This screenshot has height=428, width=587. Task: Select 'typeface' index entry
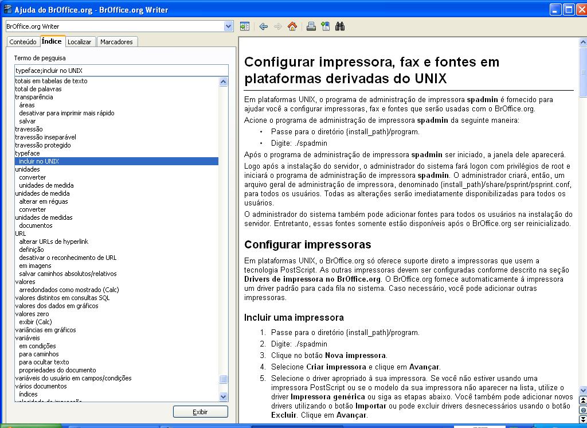click(28, 153)
